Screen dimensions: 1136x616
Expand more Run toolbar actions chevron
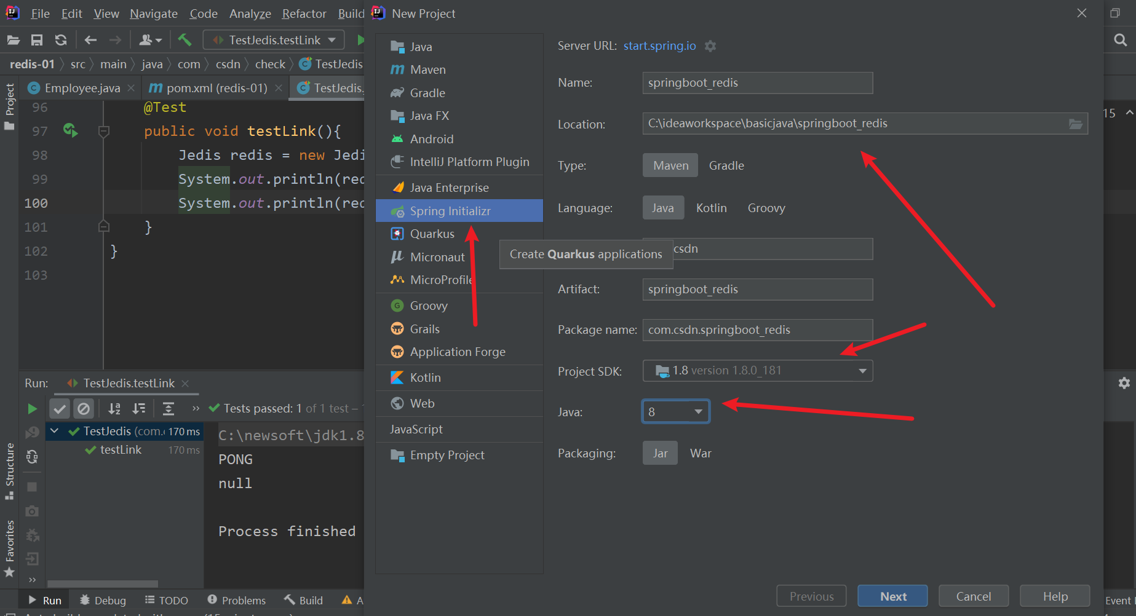[x=196, y=409]
